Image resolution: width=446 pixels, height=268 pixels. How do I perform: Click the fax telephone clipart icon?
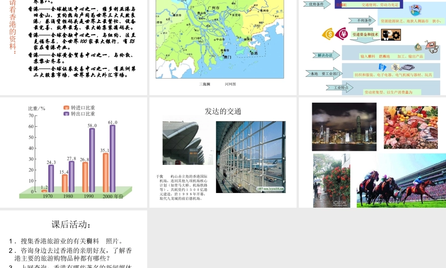click(x=407, y=67)
